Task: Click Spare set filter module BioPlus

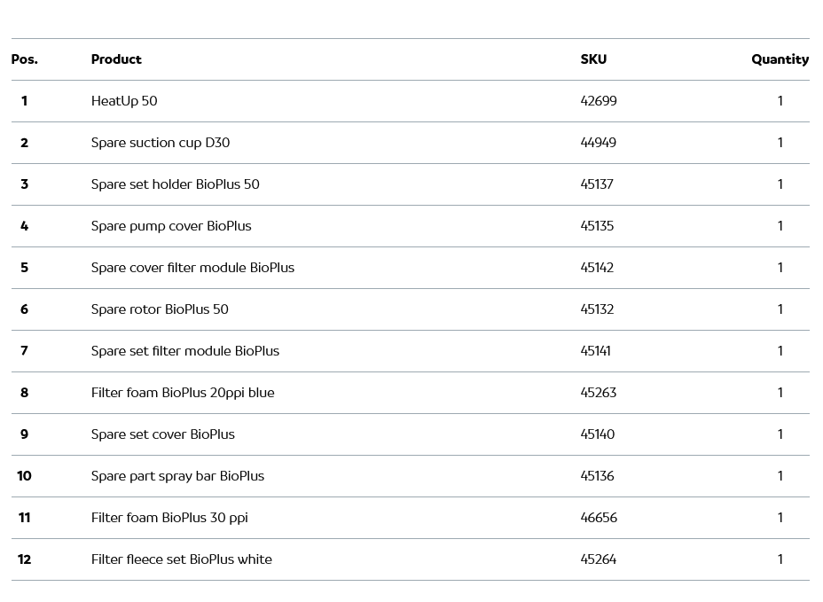Action: coord(184,351)
